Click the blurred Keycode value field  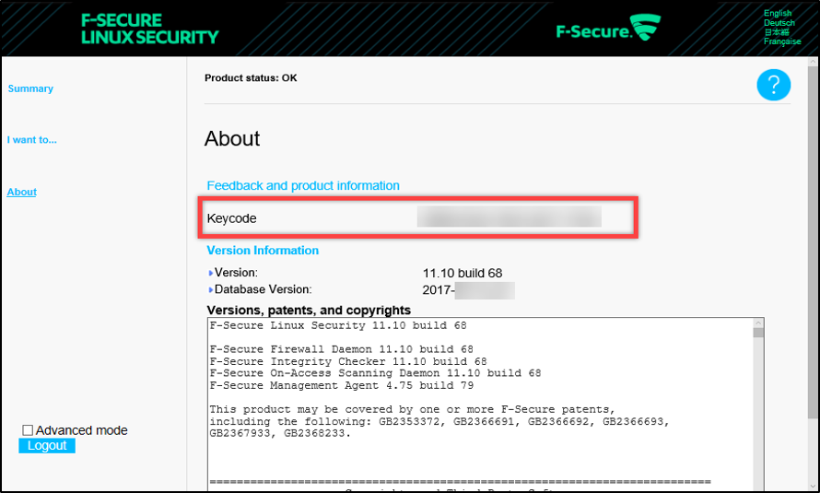point(509,218)
